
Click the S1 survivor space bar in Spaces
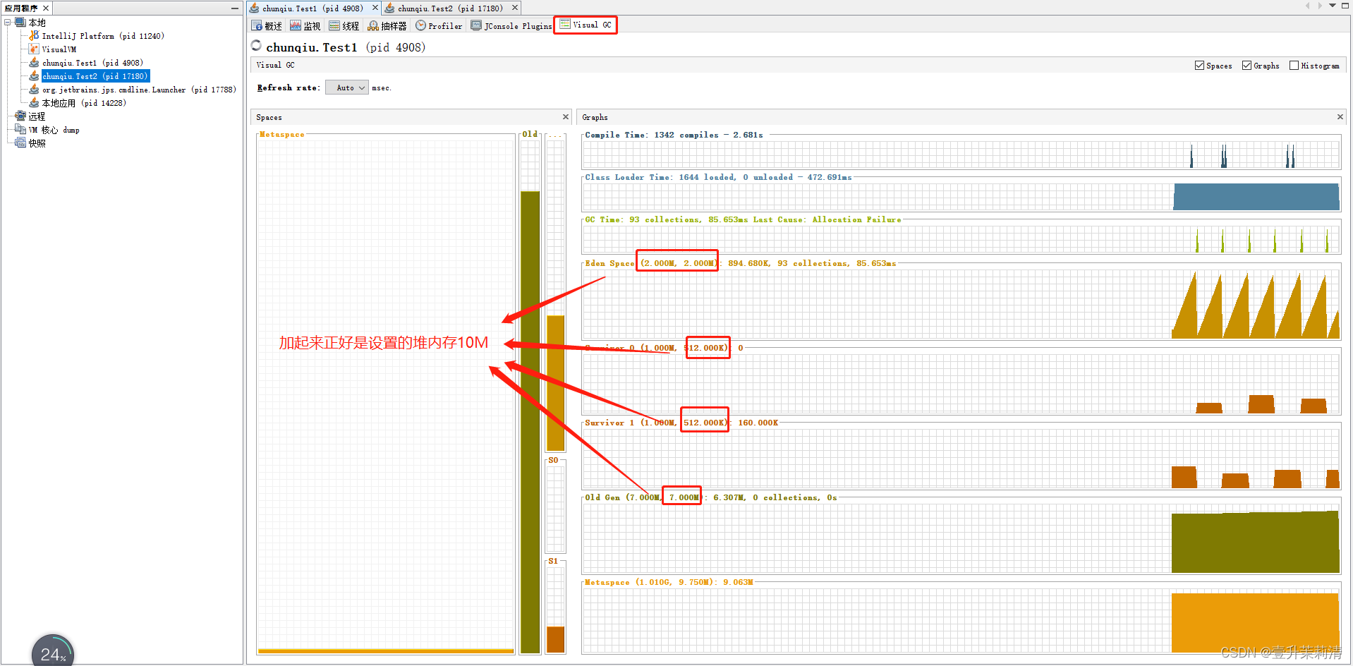556,639
